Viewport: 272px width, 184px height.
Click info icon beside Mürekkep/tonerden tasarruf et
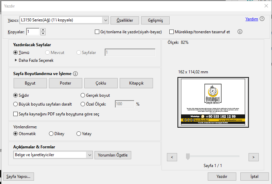[240, 32]
